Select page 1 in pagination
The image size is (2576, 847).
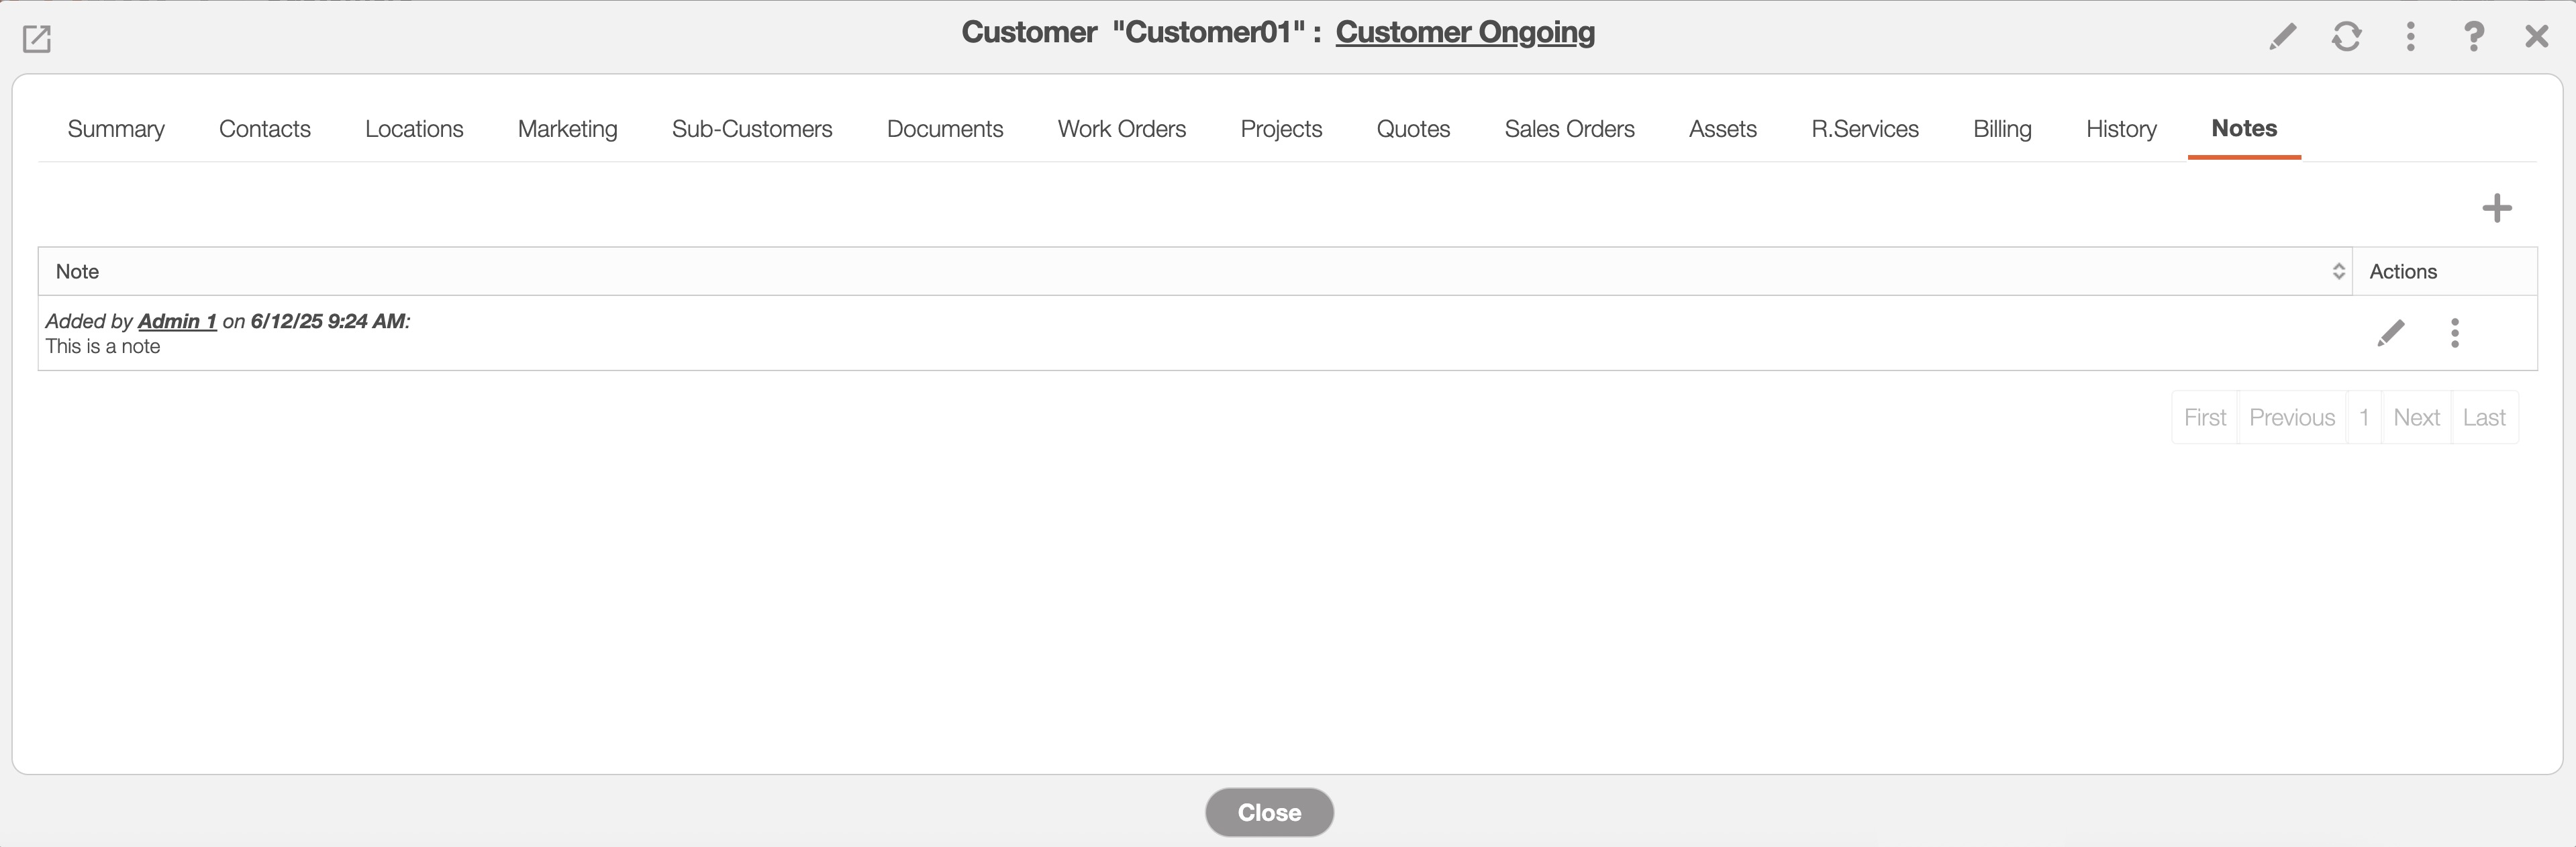point(2363,417)
